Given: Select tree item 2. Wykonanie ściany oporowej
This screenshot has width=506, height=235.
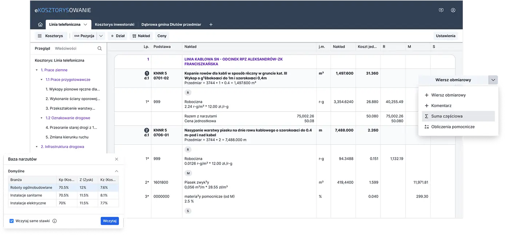Looking at the screenshot, I should [73, 99].
